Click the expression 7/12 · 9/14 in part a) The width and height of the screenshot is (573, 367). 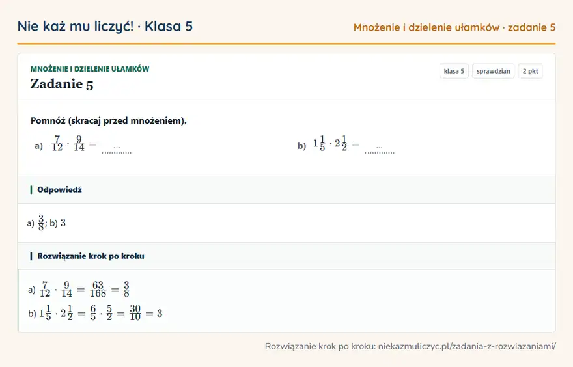tap(68, 144)
